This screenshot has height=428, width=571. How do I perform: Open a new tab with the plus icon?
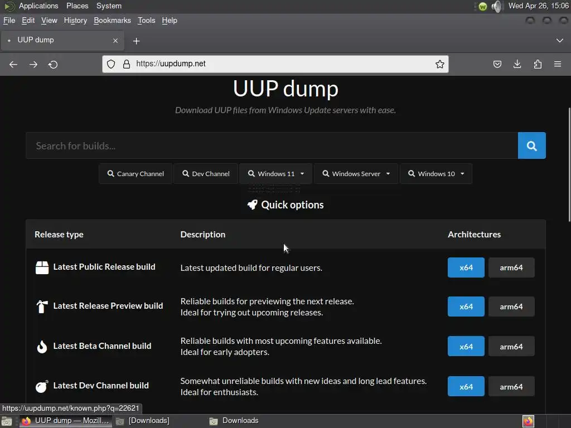(136, 41)
